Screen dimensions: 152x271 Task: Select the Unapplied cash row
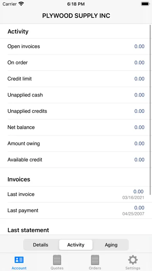pyautogui.click(x=76, y=95)
